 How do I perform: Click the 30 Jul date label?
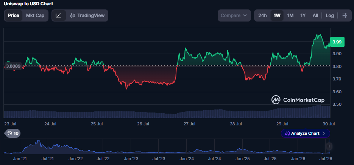[x=329, y=124]
